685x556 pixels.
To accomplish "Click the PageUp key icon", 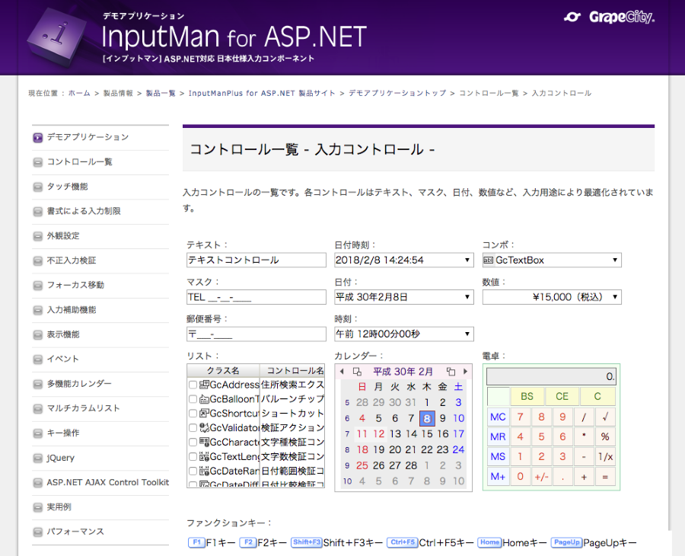I will (566, 542).
